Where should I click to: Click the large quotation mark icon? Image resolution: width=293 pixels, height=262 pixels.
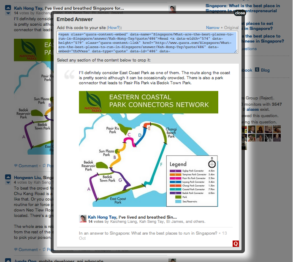point(69,75)
